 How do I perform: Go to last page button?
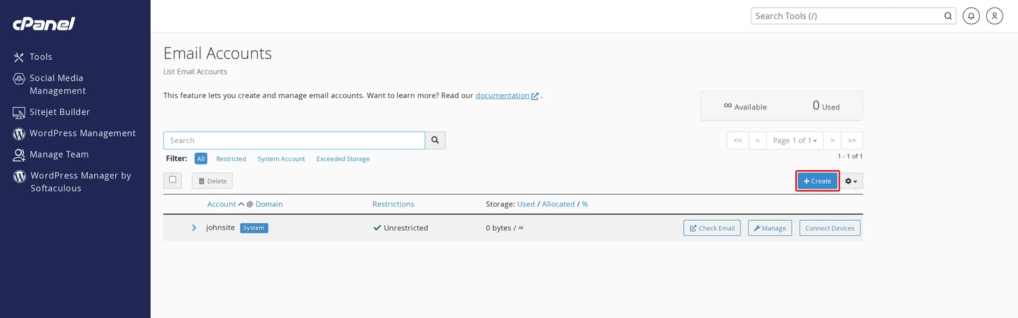pyautogui.click(x=852, y=141)
